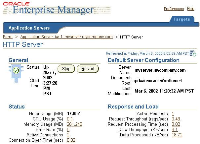
Task: Open the Help link
Action: click(191, 9)
